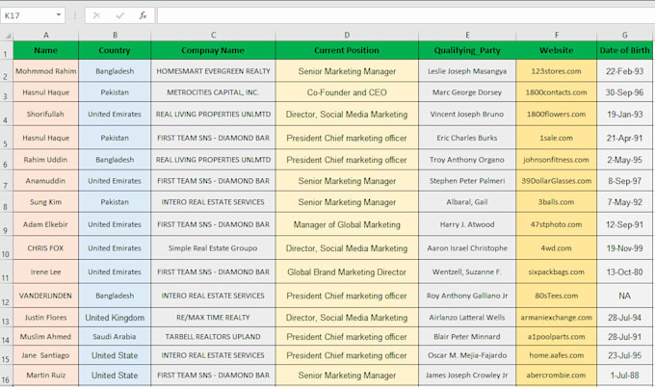655x388 pixels.
Task: Click the 'Current Position' header cell
Action: tap(347, 50)
